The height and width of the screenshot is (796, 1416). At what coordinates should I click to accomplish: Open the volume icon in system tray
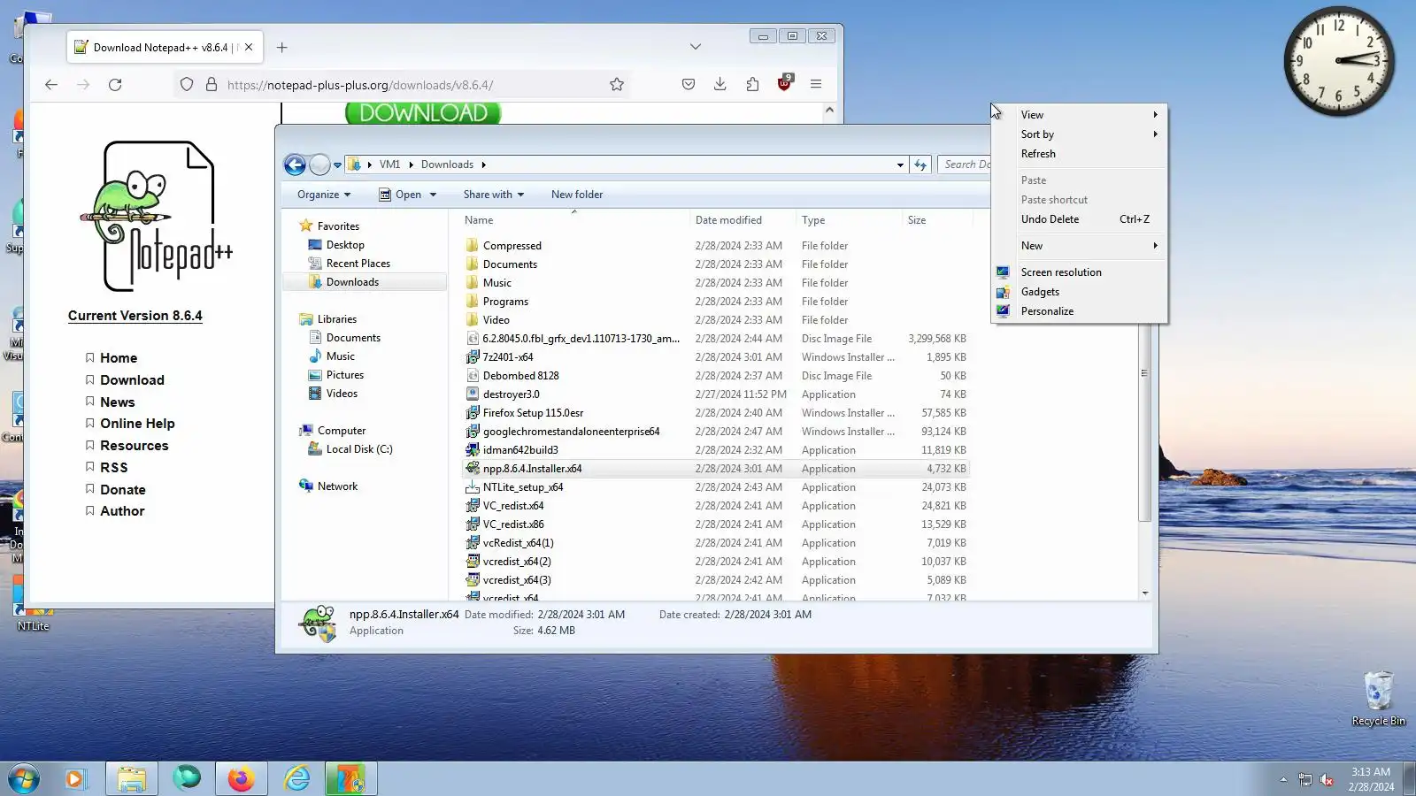pyautogui.click(x=1327, y=780)
